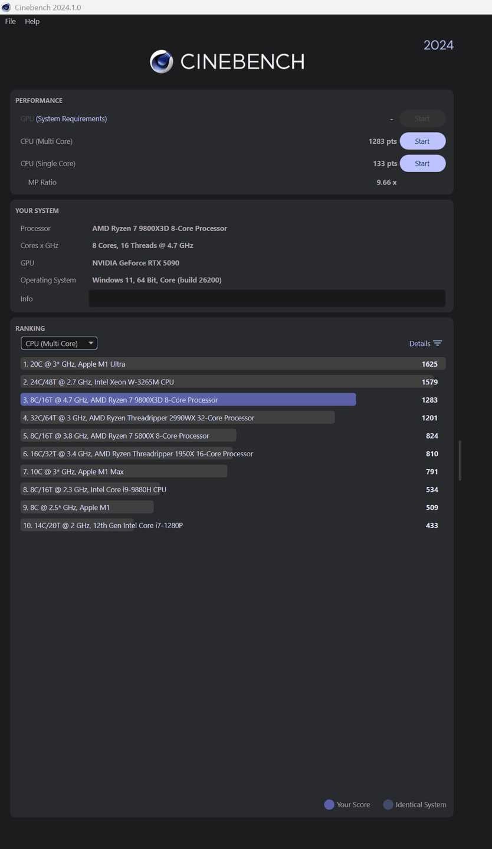Start the CPU Multi Core benchmark
Image resolution: width=492 pixels, height=849 pixels.
pyautogui.click(x=422, y=141)
